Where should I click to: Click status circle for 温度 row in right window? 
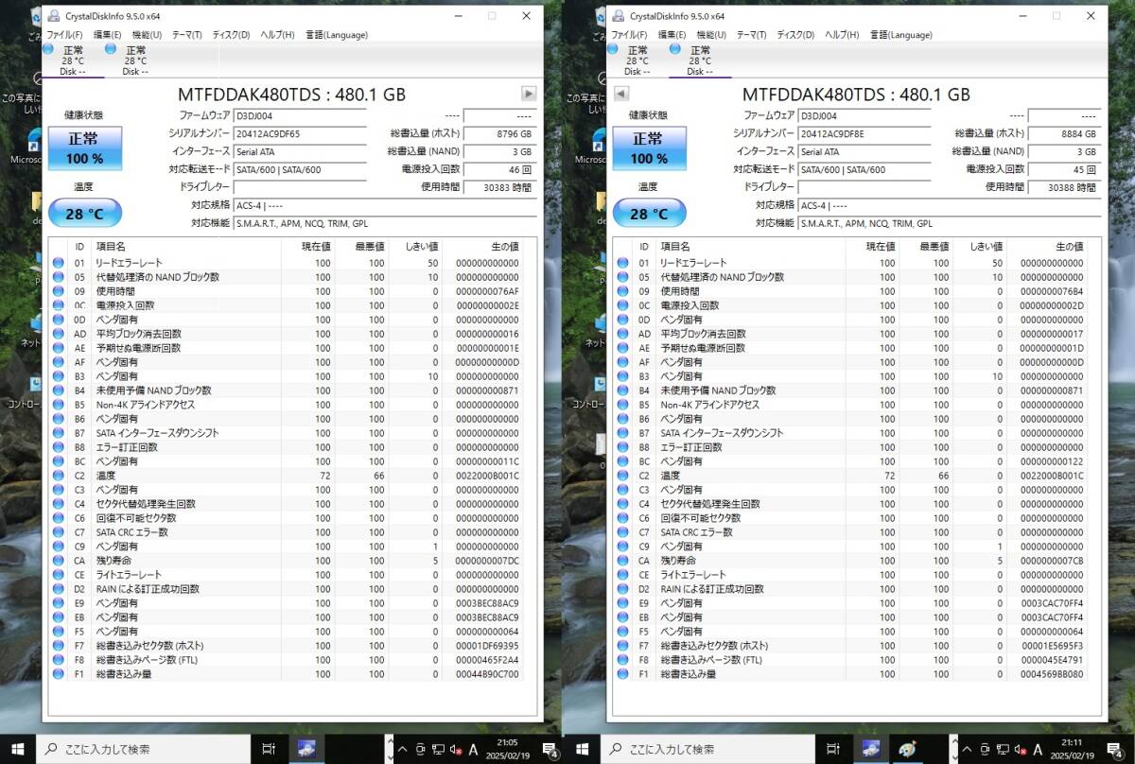622,476
